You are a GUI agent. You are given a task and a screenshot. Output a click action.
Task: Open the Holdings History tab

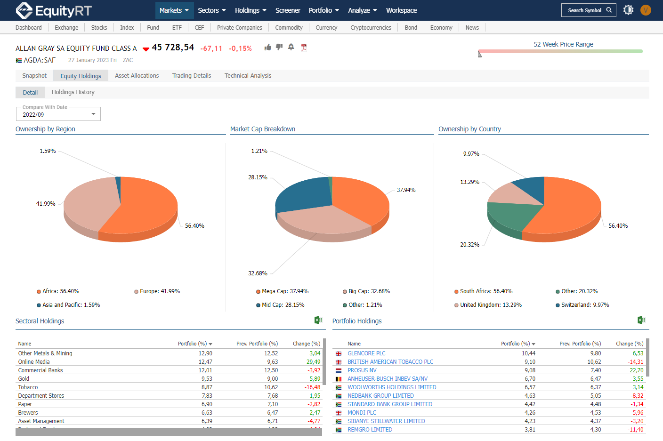click(x=73, y=92)
